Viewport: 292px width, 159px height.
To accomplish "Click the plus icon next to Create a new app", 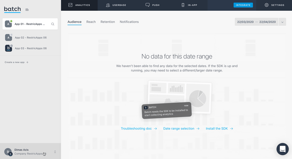I will [27, 62].
